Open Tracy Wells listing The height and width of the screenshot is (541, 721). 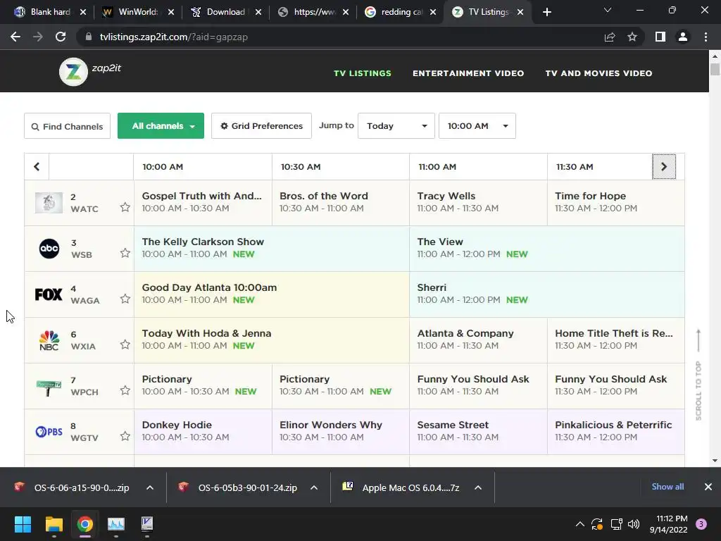478,203
